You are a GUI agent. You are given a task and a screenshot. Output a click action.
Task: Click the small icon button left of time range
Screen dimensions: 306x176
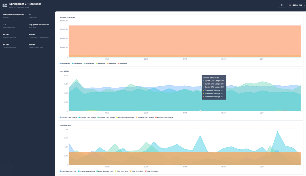(x=282, y=5)
